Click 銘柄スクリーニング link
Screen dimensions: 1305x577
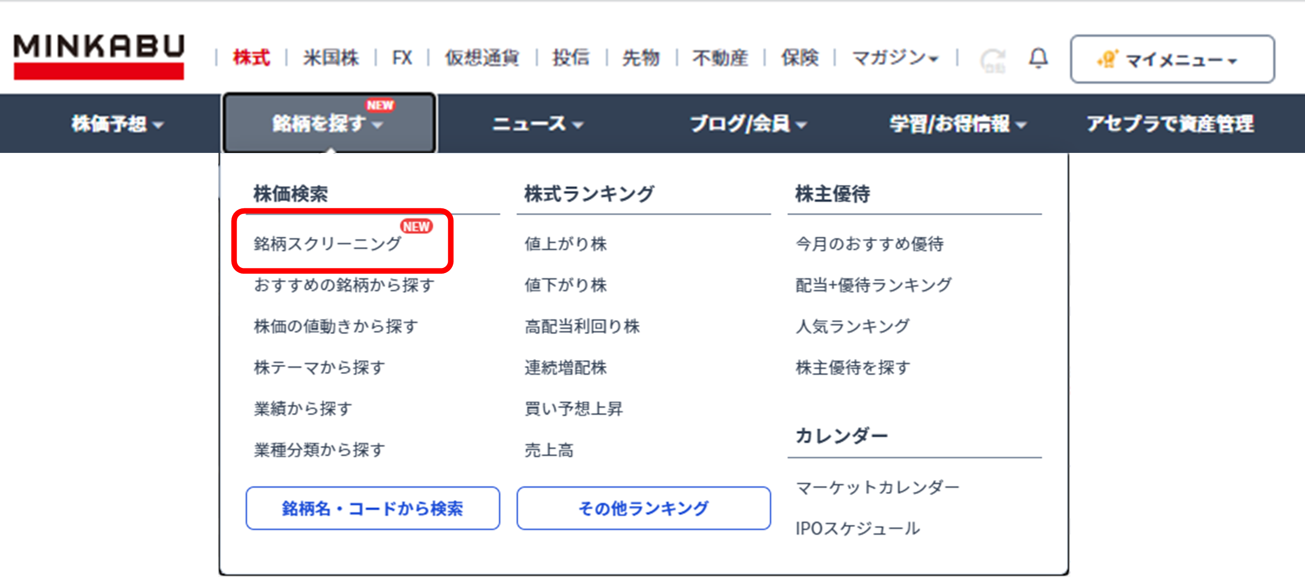(x=327, y=244)
